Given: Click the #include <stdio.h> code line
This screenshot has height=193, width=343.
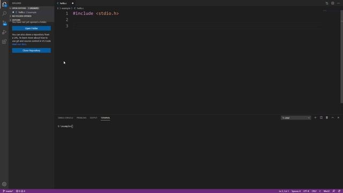Looking at the screenshot, I should 96,13.
